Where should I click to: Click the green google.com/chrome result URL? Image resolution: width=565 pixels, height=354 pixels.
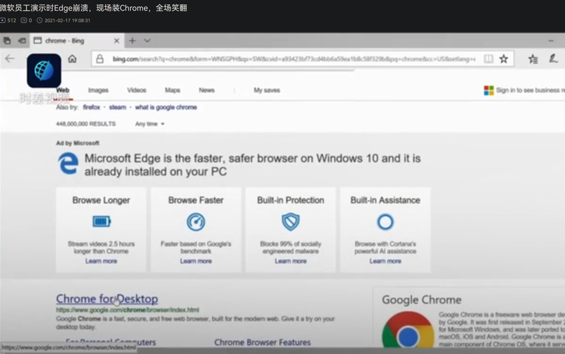[x=127, y=310]
